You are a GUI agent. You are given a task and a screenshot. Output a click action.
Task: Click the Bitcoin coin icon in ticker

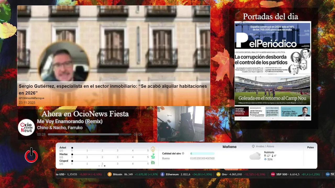(x=110, y=174)
